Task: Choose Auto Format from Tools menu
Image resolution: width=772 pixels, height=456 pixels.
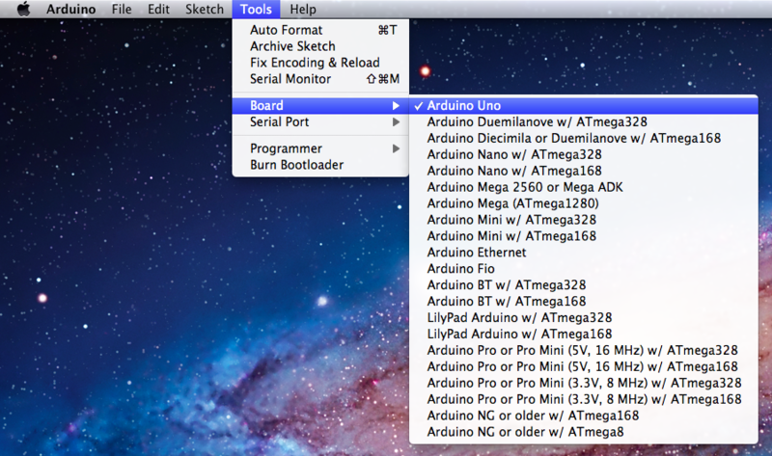Action: tap(320, 30)
